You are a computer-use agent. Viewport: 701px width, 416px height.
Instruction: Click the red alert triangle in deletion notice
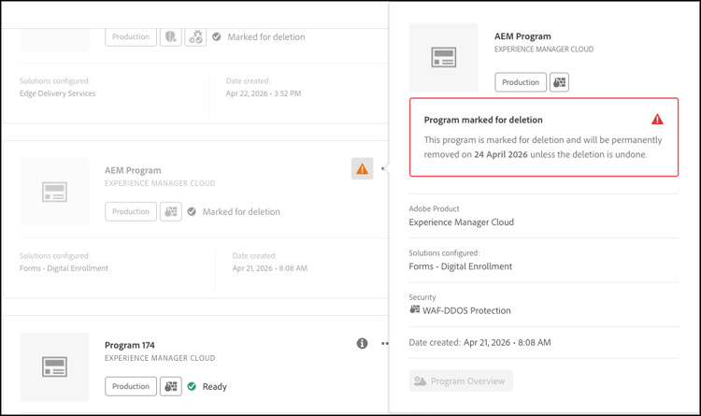tap(657, 120)
